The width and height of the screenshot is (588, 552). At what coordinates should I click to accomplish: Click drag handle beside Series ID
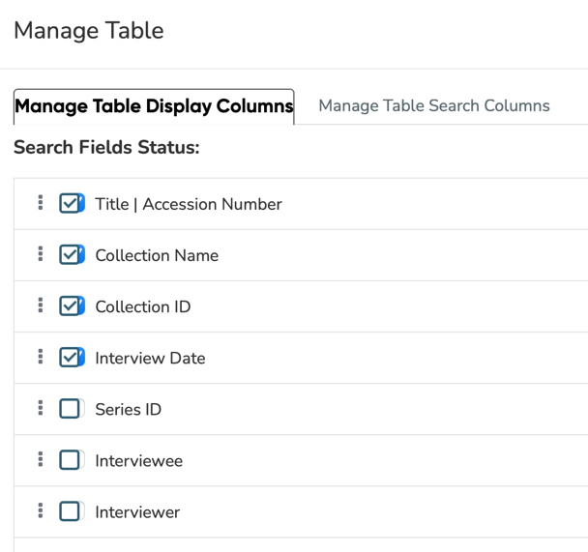[x=41, y=408]
